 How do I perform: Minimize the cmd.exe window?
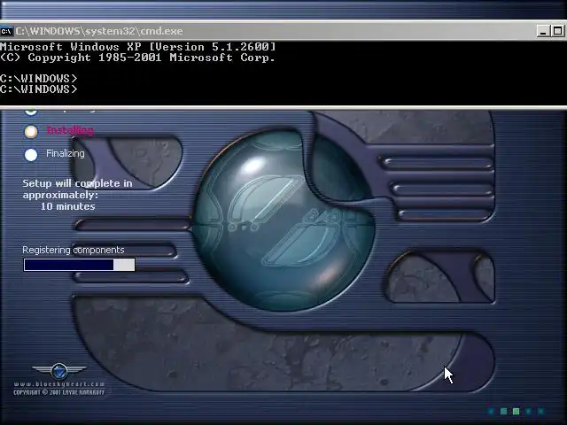tap(542, 31)
